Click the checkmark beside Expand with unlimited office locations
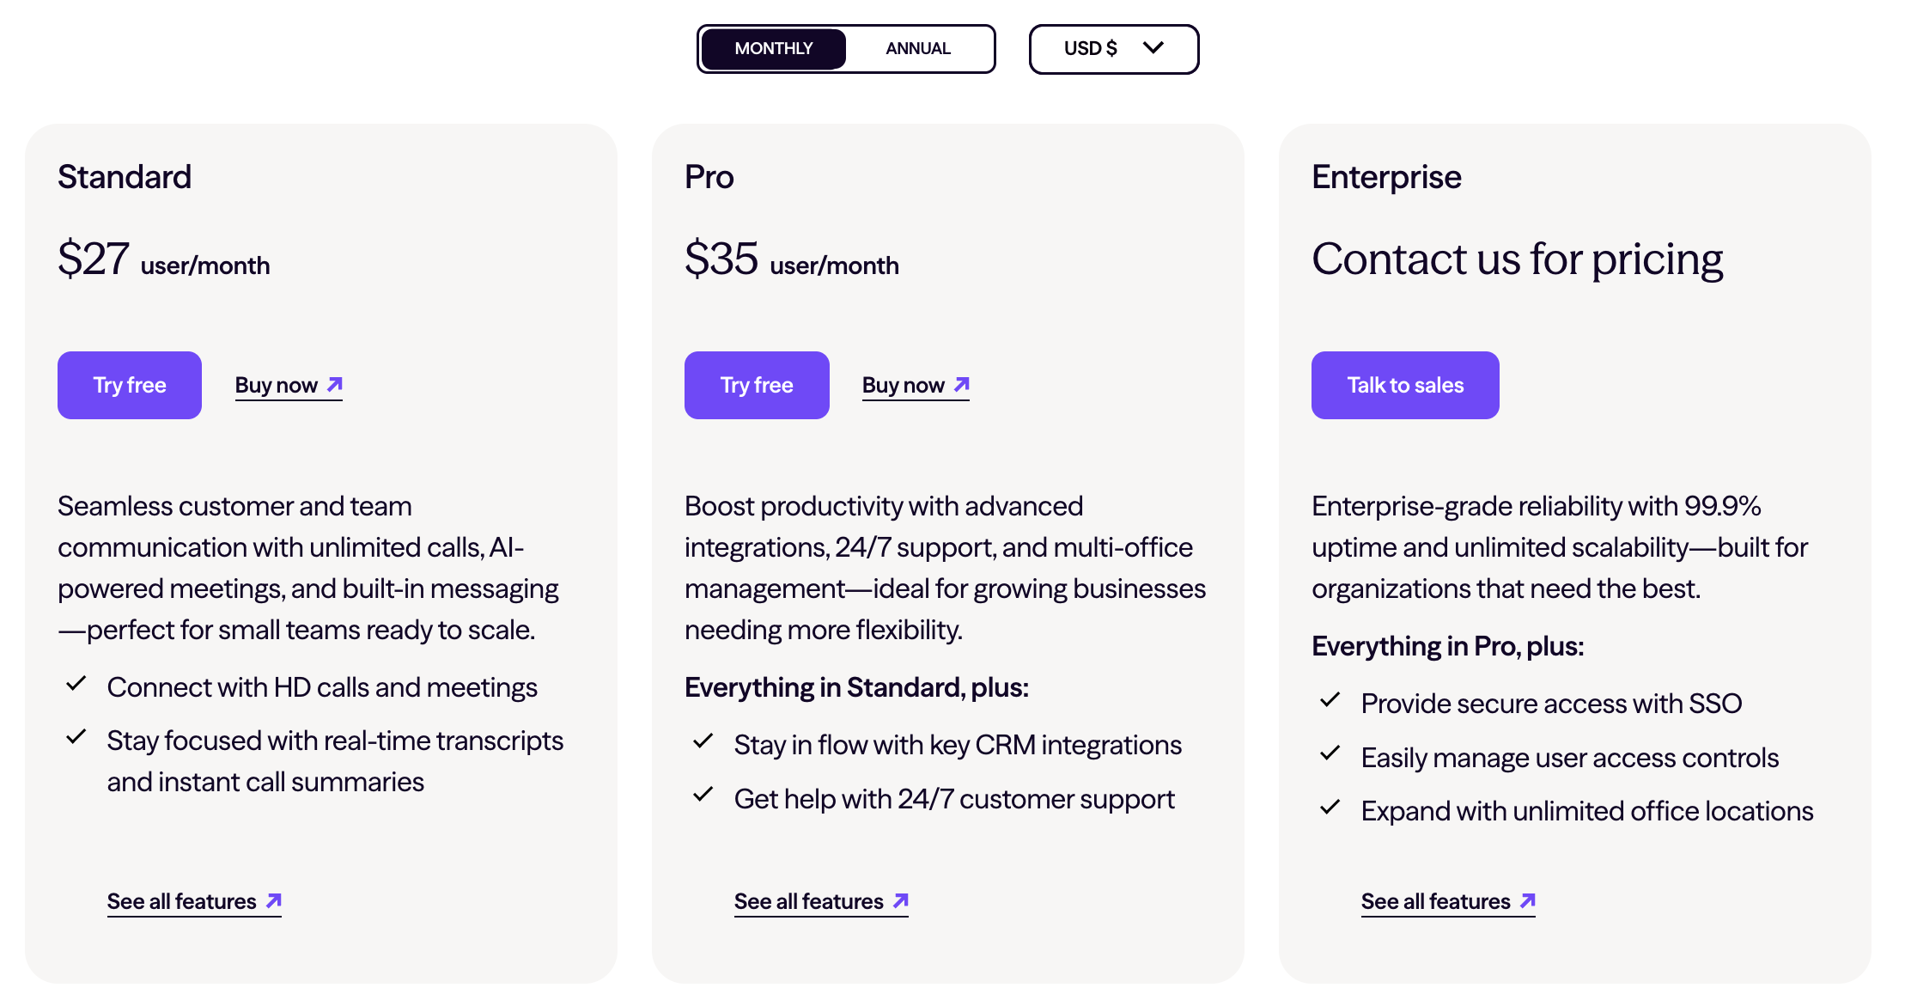The height and width of the screenshot is (1000, 1905). (1330, 807)
